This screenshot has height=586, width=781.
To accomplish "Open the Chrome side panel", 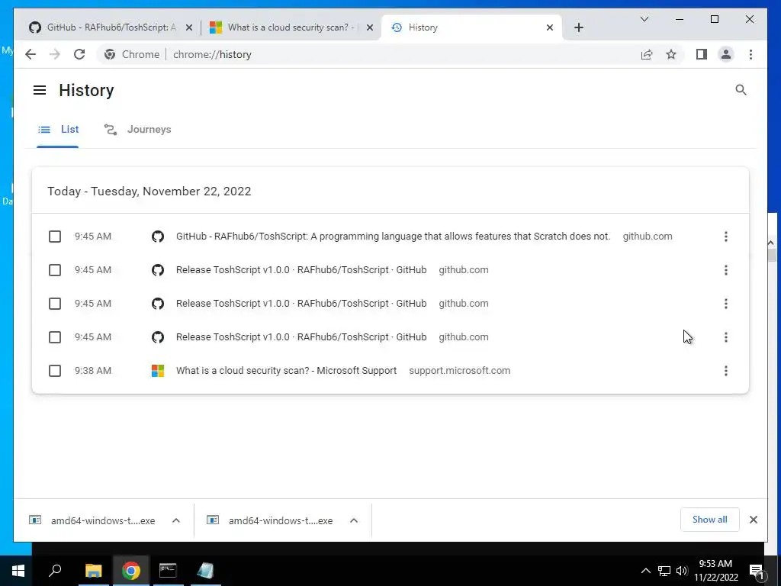I will 702,54.
